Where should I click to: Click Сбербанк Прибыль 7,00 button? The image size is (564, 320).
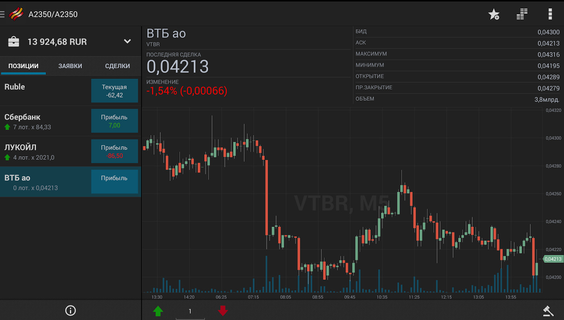(x=114, y=121)
